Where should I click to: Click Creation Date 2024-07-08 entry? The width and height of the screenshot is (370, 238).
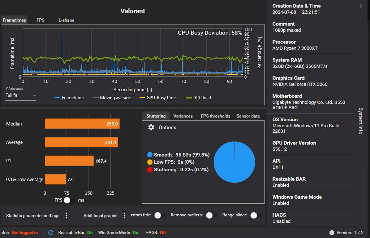[296, 12]
